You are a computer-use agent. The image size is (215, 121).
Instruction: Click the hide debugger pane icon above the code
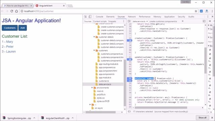point(204,21)
